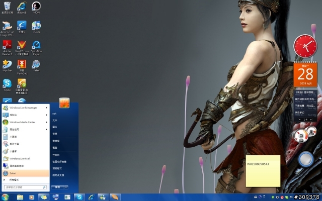Expand the Windows Live Messenger submenu arrow
This screenshot has width=322, height=201.
tap(47, 108)
